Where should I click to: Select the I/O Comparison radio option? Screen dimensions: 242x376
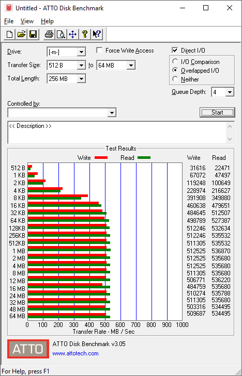click(175, 61)
